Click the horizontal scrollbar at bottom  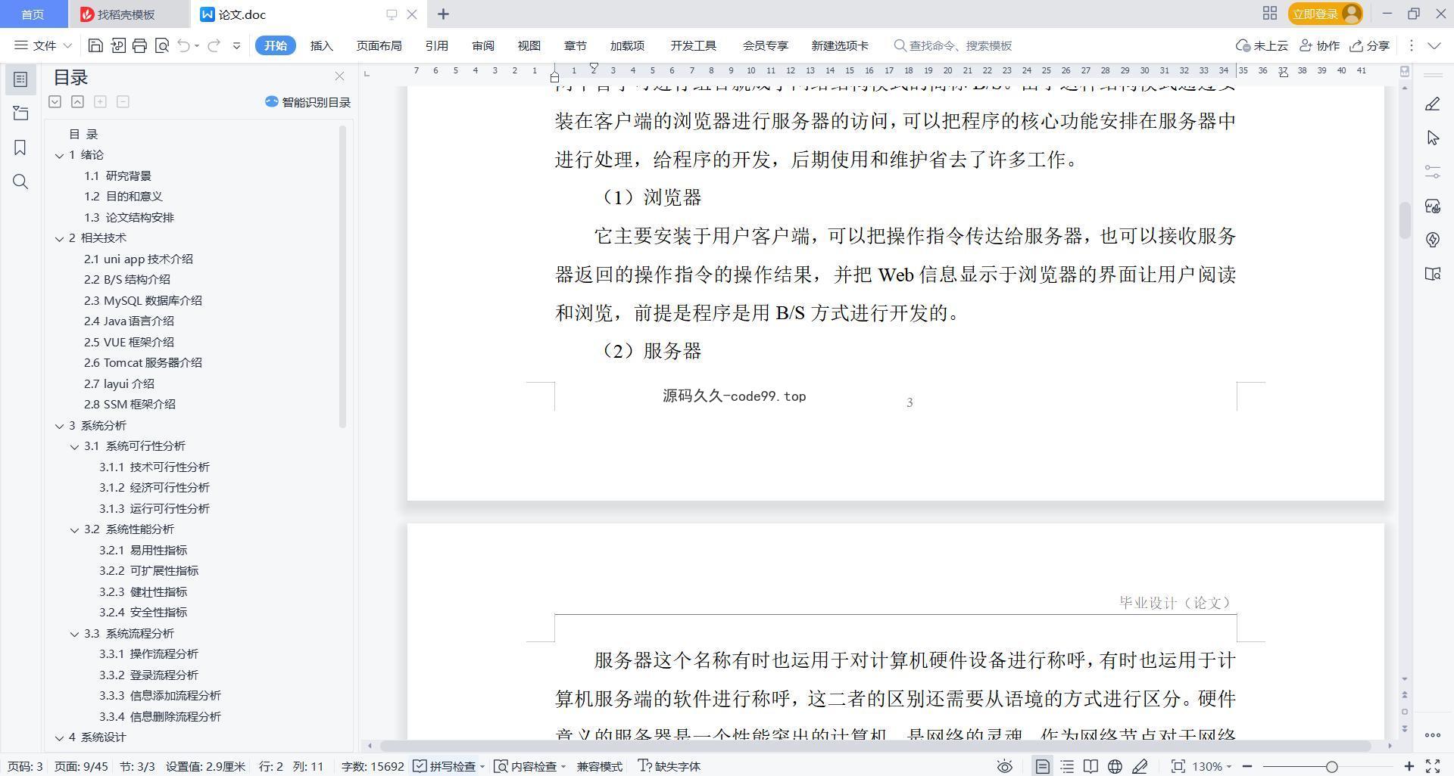pyautogui.click(x=876, y=746)
